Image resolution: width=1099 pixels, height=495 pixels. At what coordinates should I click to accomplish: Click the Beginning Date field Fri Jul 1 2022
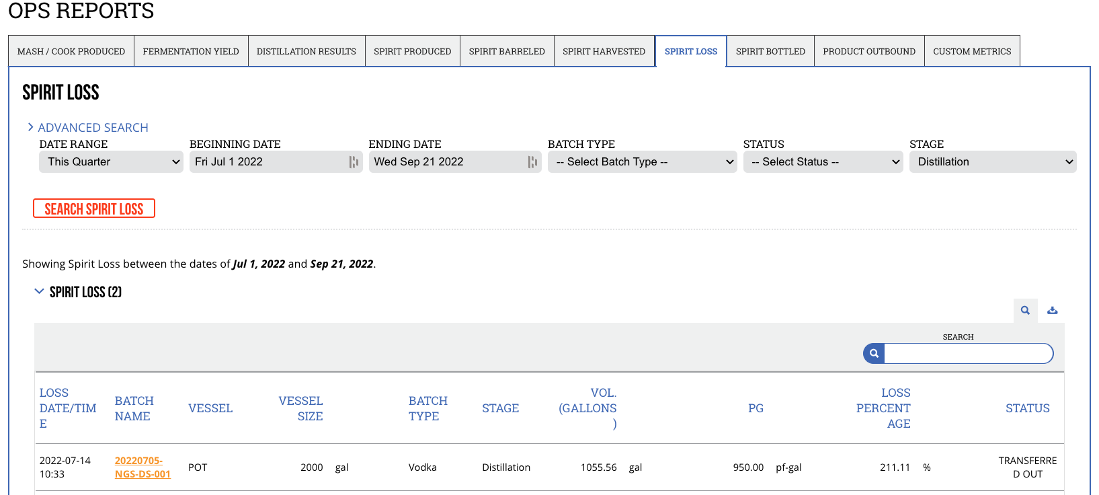click(276, 162)
